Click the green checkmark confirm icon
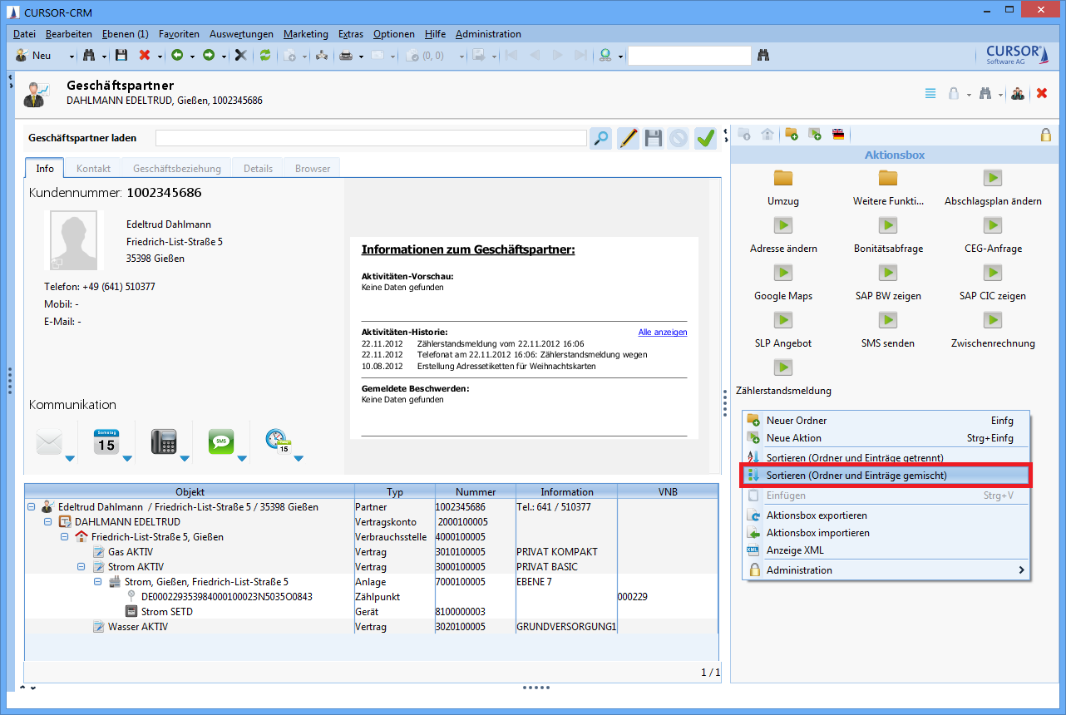The width and height of the screenshot is (1066, 715). 705,138
